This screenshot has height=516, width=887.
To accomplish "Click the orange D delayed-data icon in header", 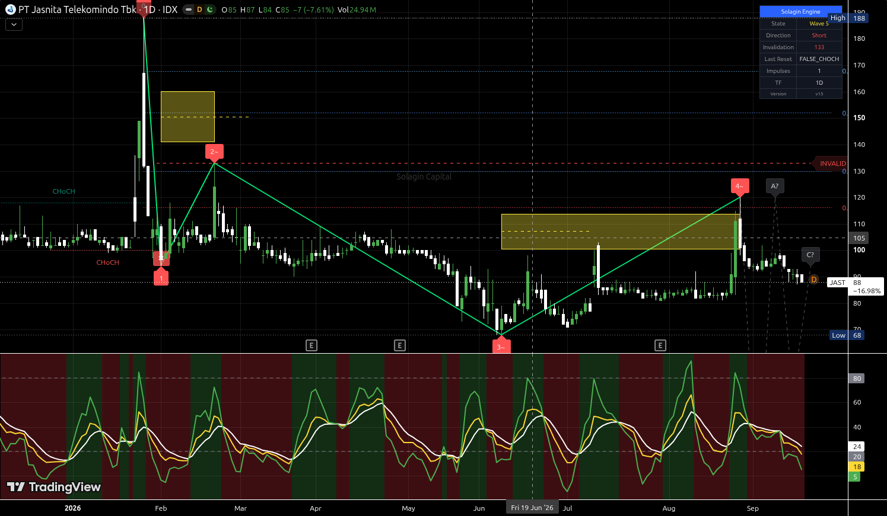I will pos(199,9).
